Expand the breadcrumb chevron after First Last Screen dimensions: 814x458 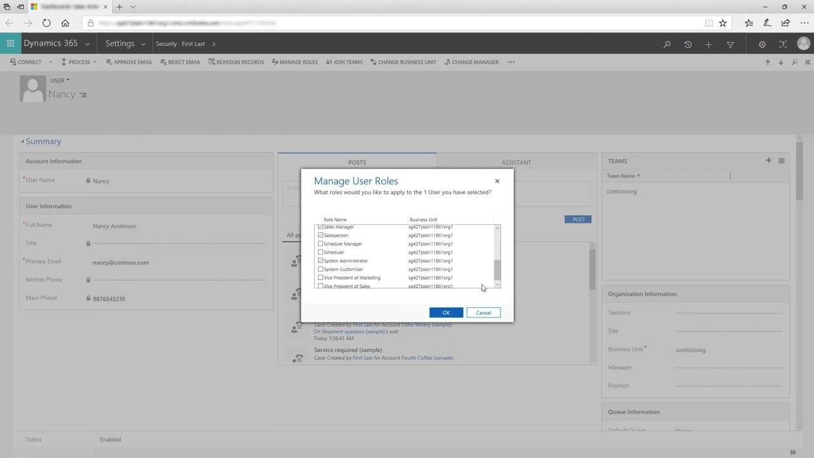point(214,44)
